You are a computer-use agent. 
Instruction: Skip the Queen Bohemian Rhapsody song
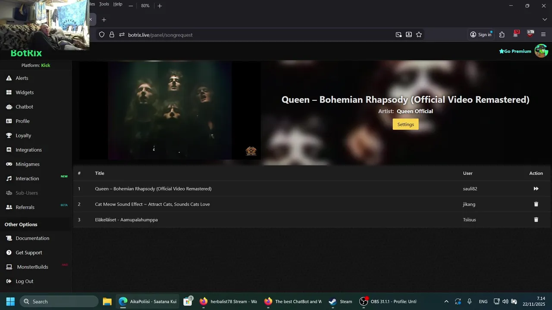coord(536,189)
